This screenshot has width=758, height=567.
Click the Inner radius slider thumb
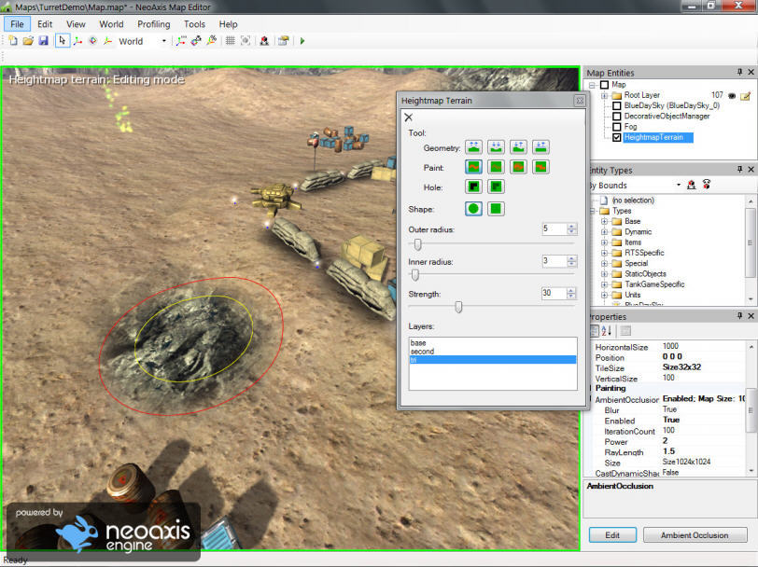414,275
